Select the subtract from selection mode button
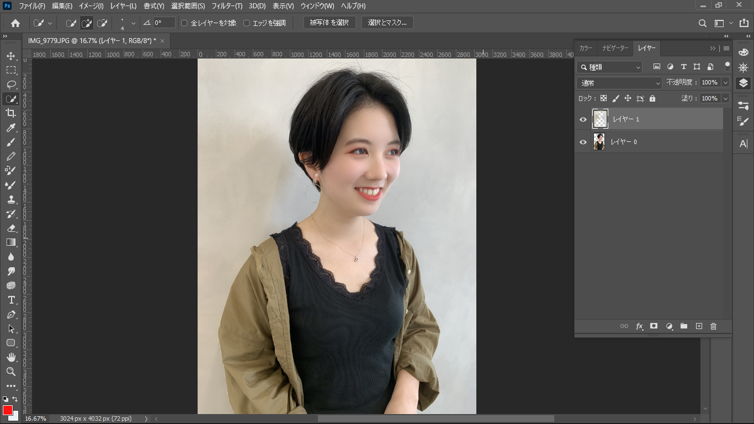754x424 pixels. [x=102, y=23]
